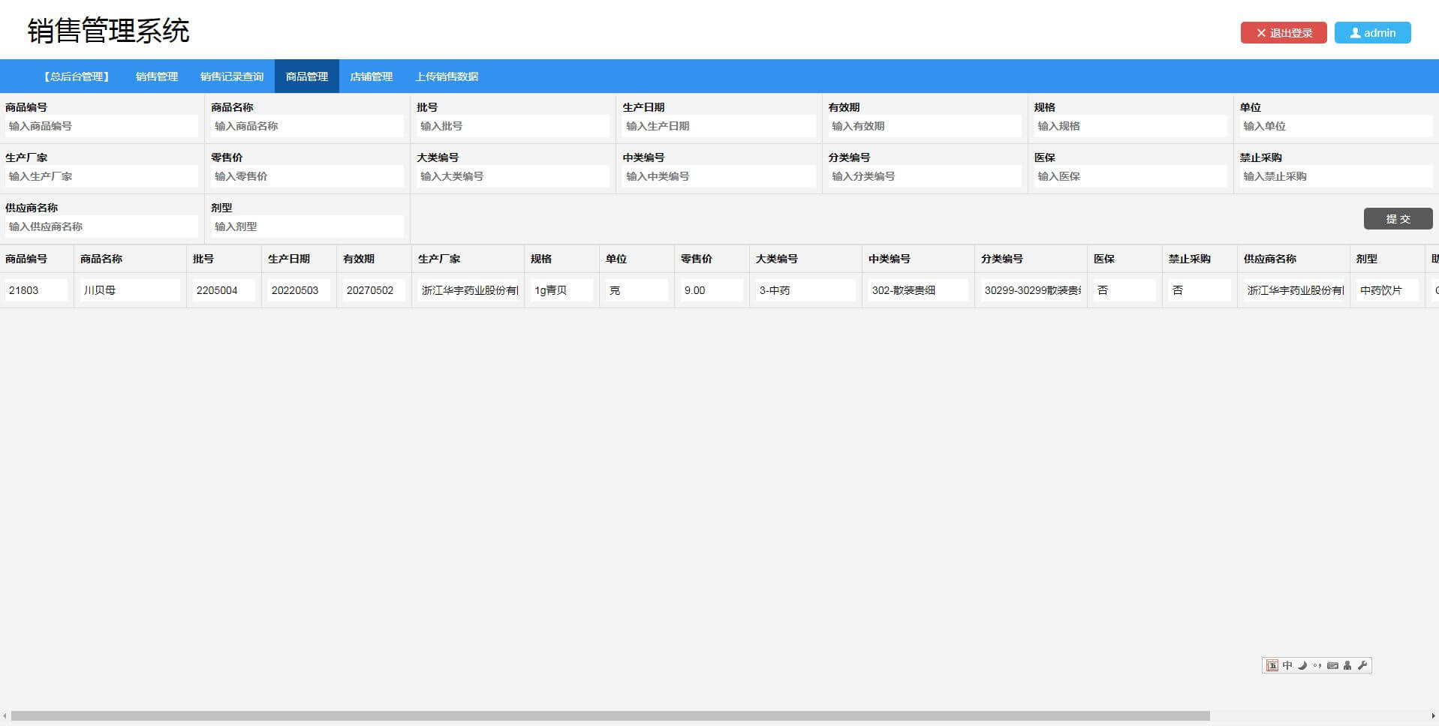Switch to the 销售管理 tab

coord(157,76)
